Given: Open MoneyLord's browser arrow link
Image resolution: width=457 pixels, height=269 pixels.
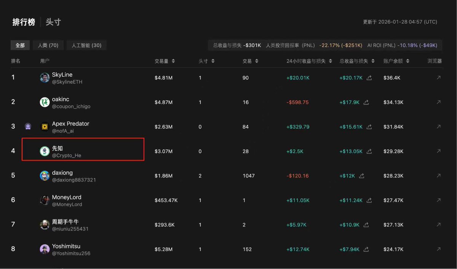Looking at the screenshot, I should point(439,200).
